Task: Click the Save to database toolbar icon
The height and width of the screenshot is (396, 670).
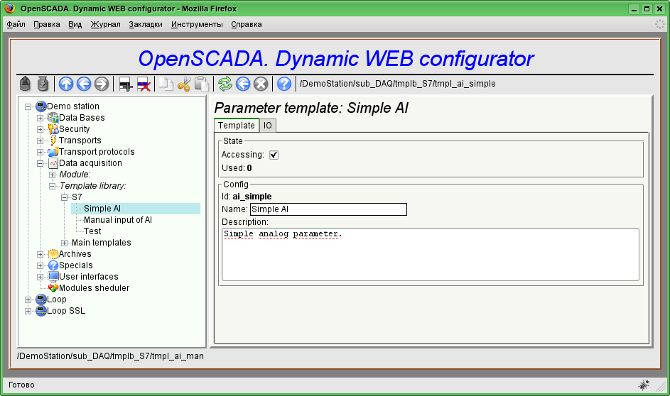Action: 43,84
